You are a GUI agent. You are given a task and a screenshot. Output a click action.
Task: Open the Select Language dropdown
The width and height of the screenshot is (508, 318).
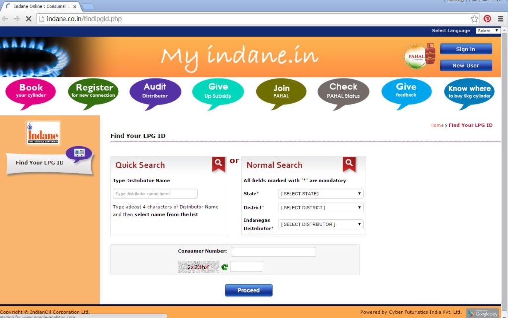point(488,30)
